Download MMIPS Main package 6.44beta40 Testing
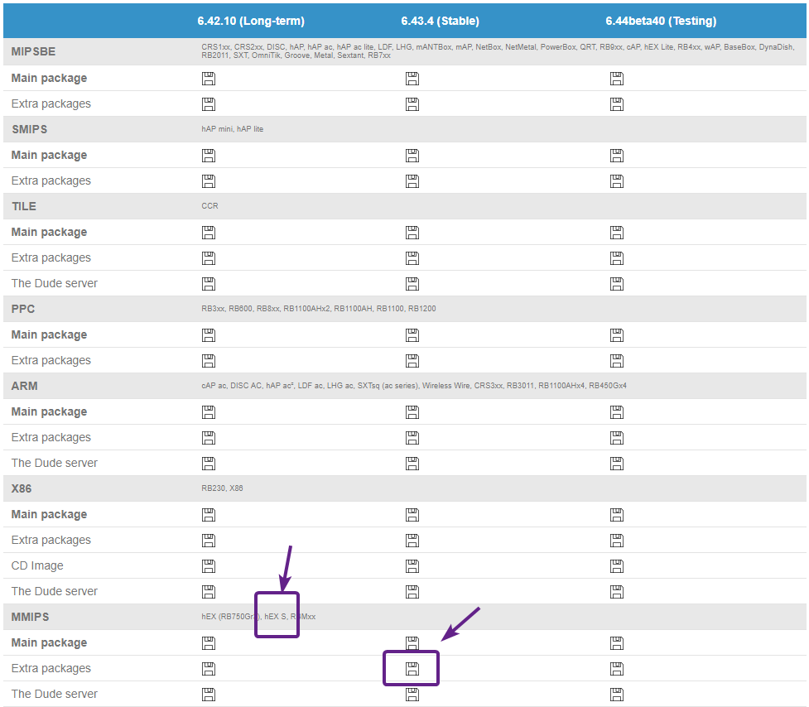Image resolution: width=809 pixels, height=707 pixels. pos(617,643)
